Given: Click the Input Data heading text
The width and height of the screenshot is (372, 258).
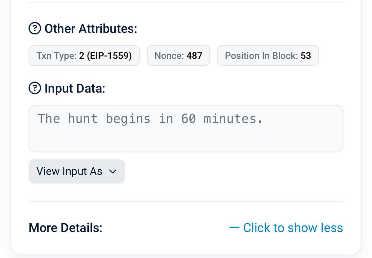Looking at the screenshot, I should (x=75, y=89).
